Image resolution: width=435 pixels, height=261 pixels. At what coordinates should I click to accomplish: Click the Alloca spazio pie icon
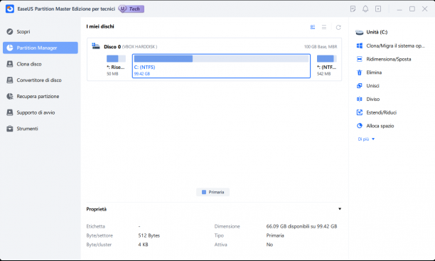click(360, 126)
